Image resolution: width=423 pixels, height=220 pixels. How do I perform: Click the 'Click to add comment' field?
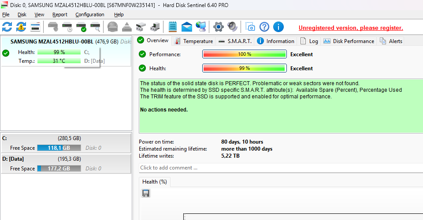point(281,168)
